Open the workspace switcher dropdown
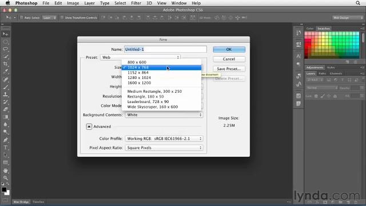 pos(348,18)
